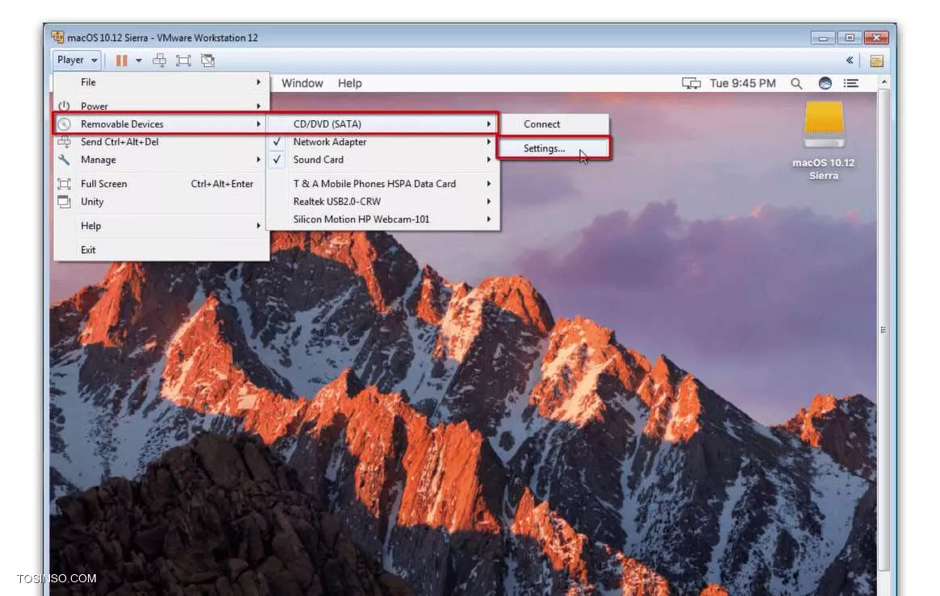The image size is (940, 596).
Task: Open the File submenu
Action: point(161,82)
